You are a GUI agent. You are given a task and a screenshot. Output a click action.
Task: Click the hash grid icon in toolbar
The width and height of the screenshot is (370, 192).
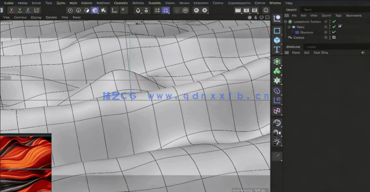click(157, 11)
